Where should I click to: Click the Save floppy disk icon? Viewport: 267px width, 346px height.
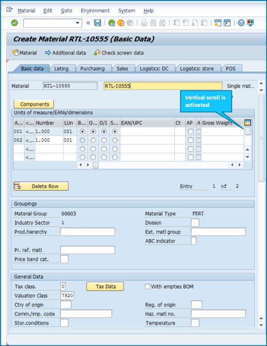tap(97, 23)
